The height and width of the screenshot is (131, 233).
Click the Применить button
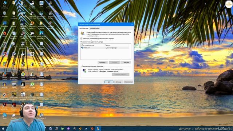(x=129, y=82)
